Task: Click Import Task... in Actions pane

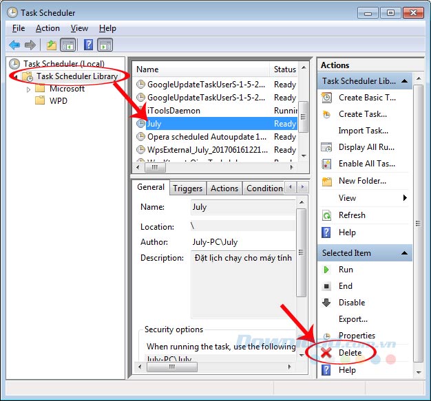Action: (364, 131)
